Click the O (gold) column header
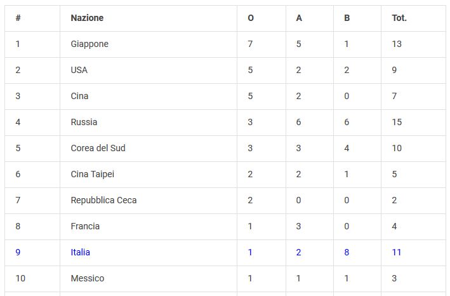Screen dimensions: 450x296 coord(251,18)
